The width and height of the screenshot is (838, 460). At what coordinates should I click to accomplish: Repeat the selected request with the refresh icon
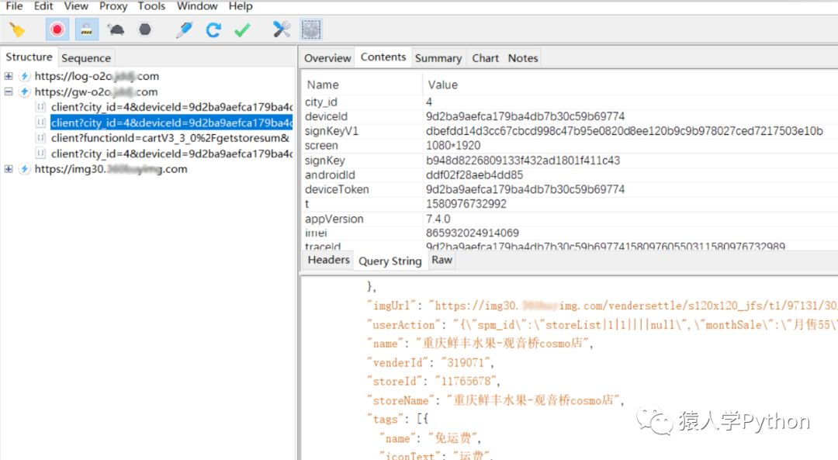213,29
